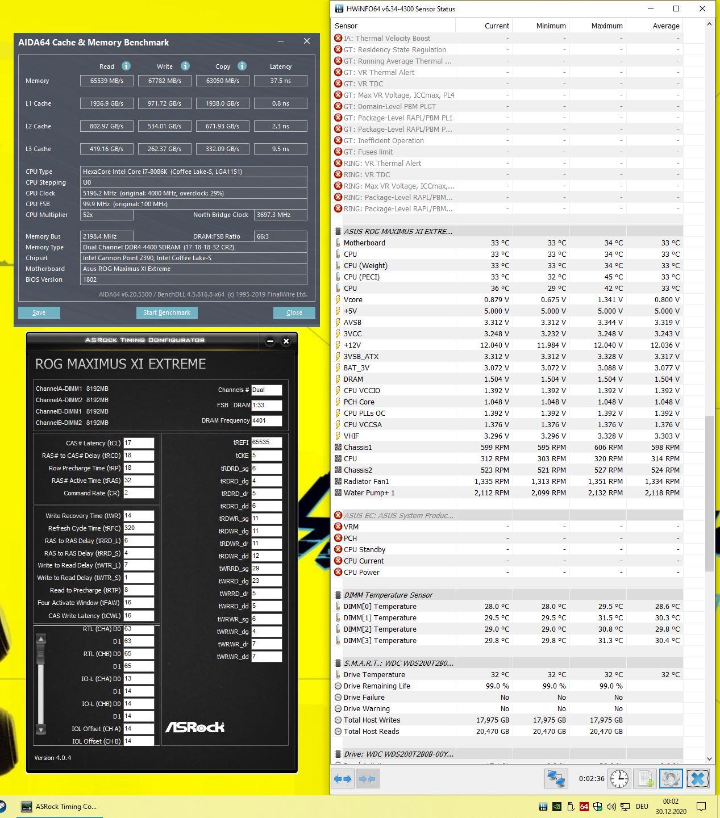The image size is (720, 818).
Task: Click the CAS# Latency (tCL) field
Action: coord(139,443)
